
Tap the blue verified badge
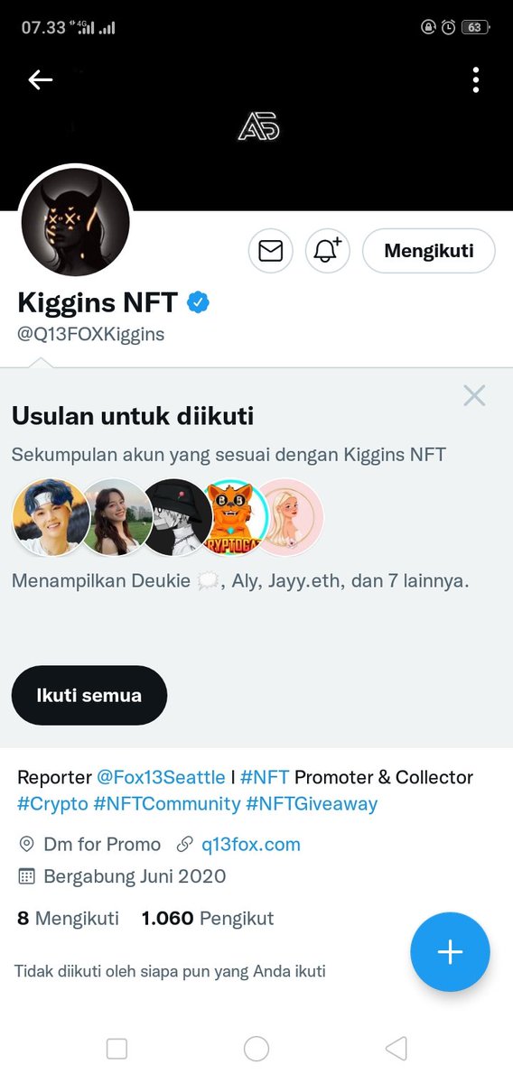[198, 302]
